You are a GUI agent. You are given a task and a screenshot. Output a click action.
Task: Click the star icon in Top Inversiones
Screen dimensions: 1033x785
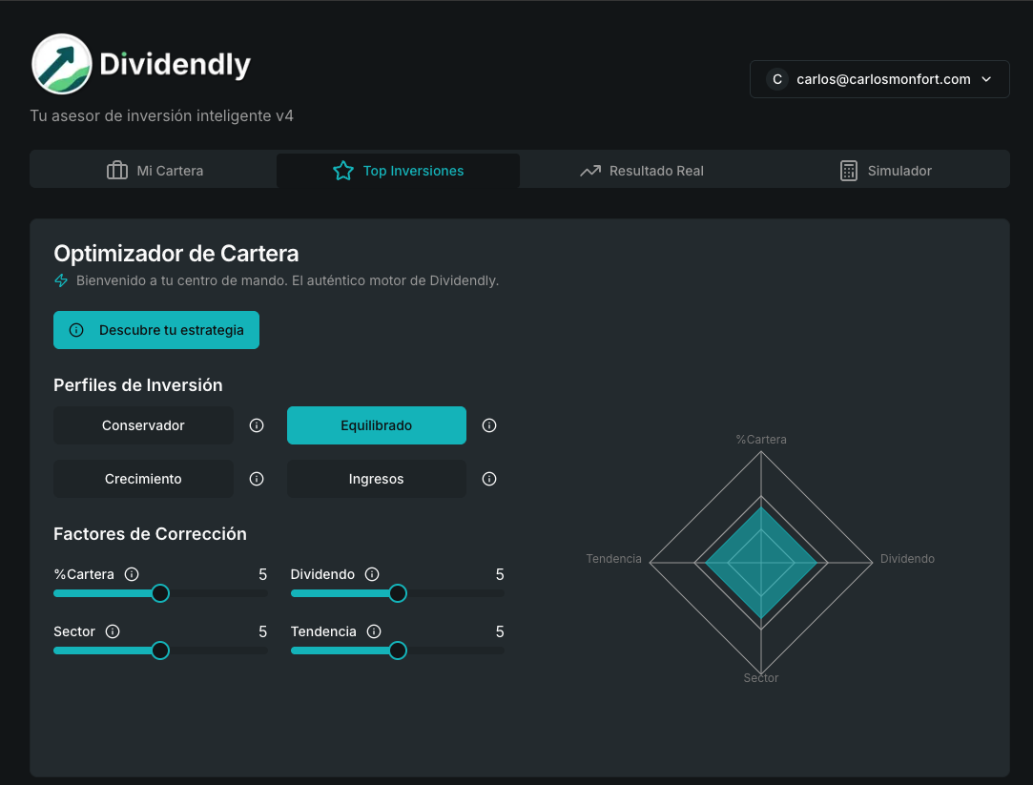(343, 171)
